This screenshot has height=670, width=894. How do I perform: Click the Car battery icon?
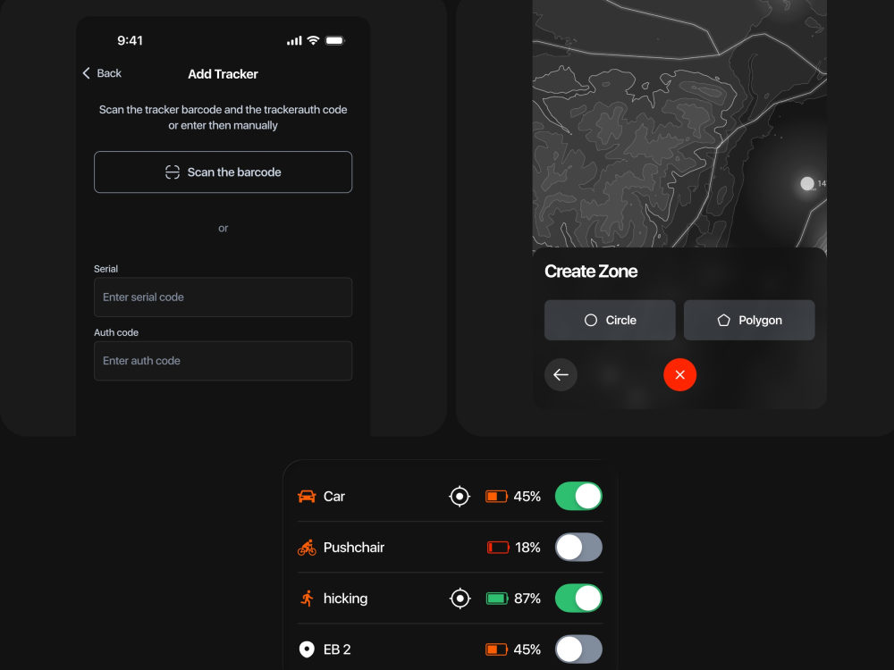496,496
